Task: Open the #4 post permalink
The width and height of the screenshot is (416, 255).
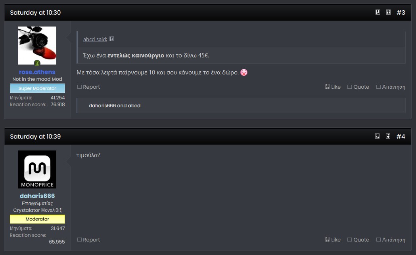Action: point(401,137)
